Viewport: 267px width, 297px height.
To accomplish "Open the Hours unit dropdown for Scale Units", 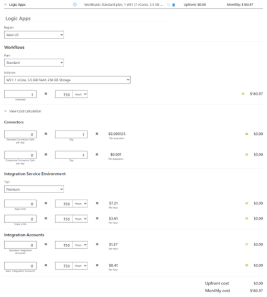I will pyautogui.click(x=80, y=219).
